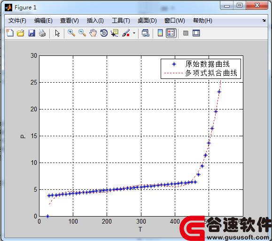The image size is (272, 241).
Task: Click the dock figure arrow in menu bar
Action: [x=264, y=20]
